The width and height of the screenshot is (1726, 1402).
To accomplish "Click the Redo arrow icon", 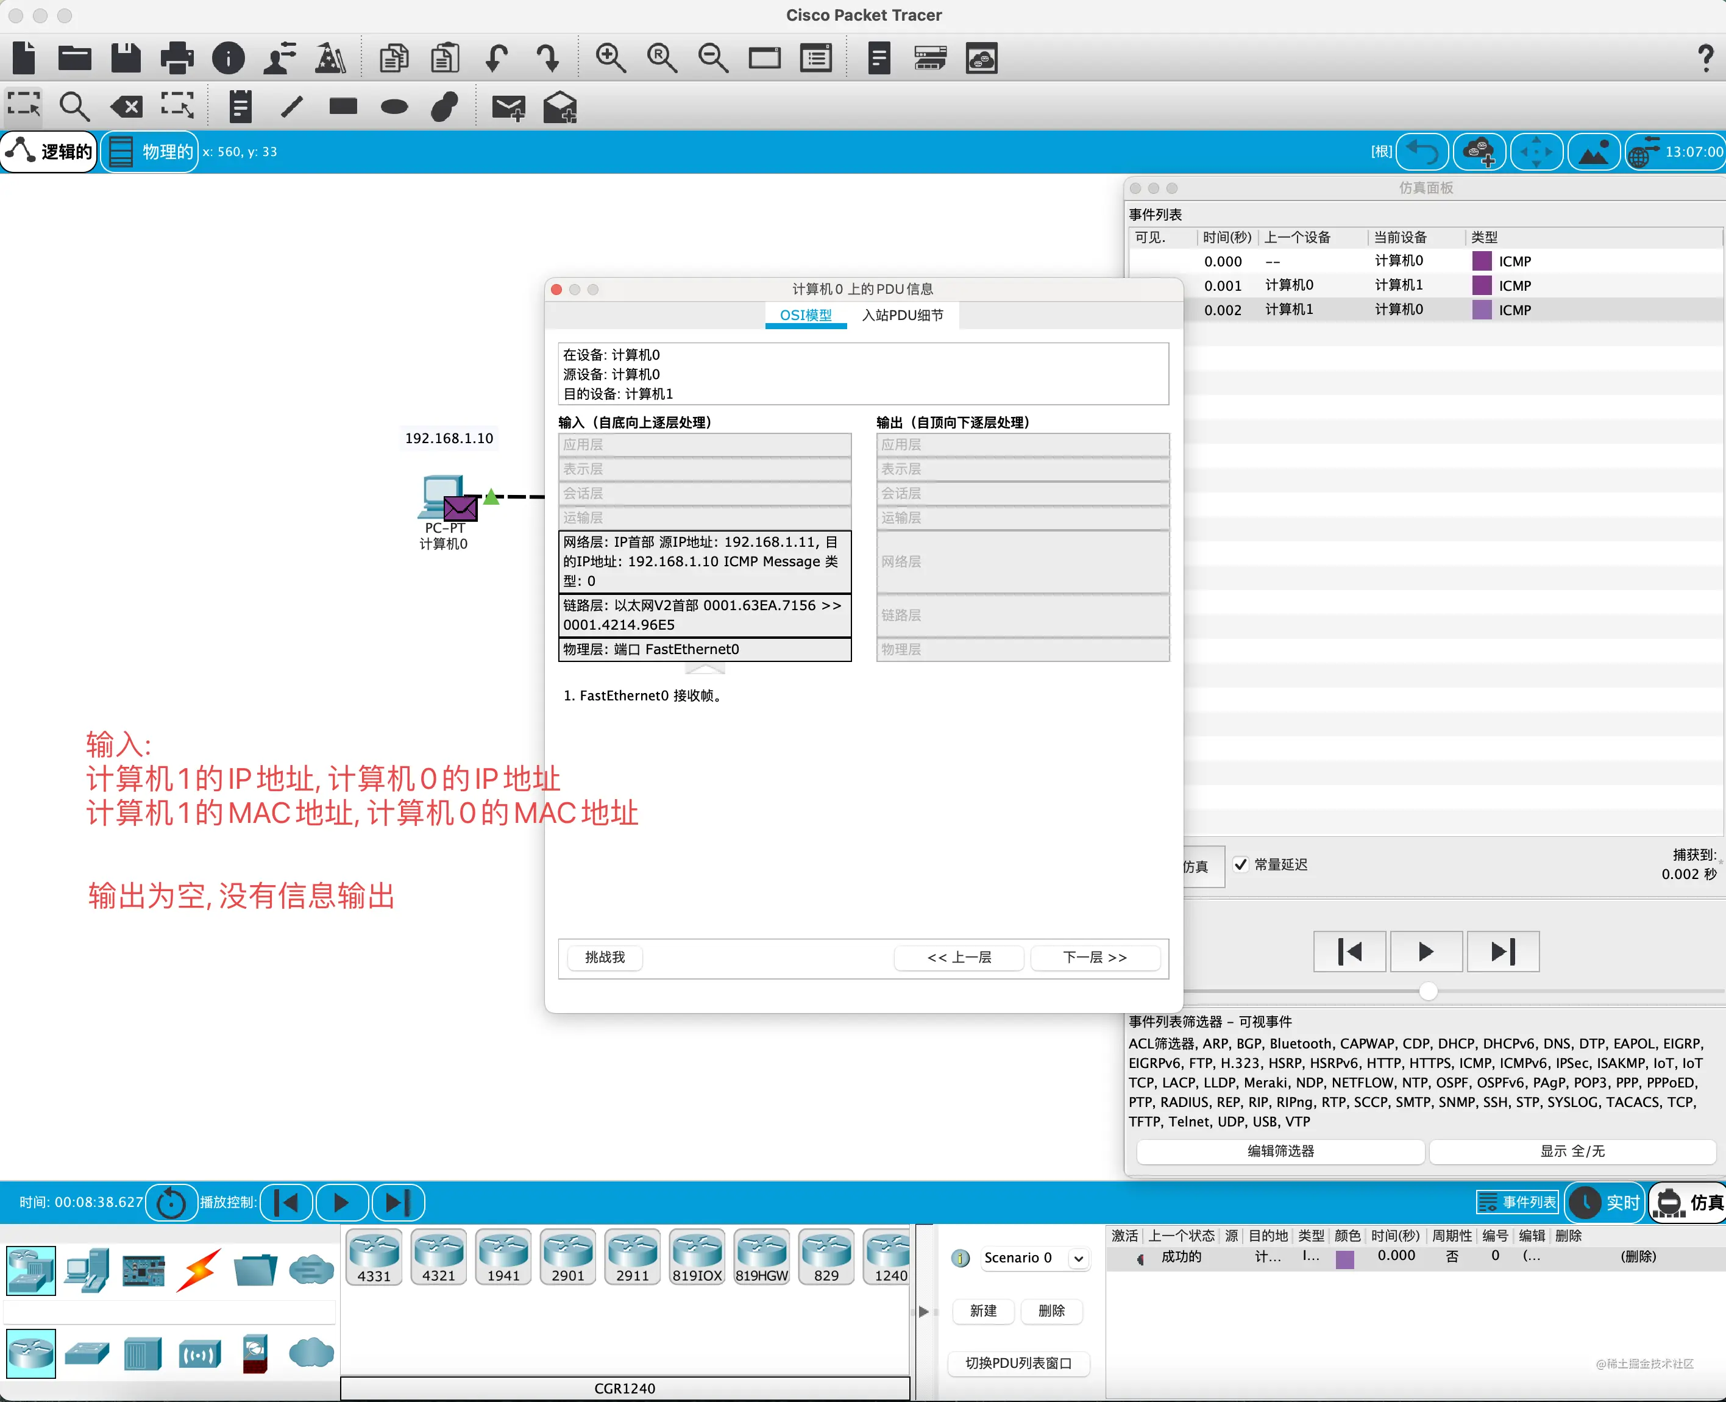I will [x=548, y=58].
